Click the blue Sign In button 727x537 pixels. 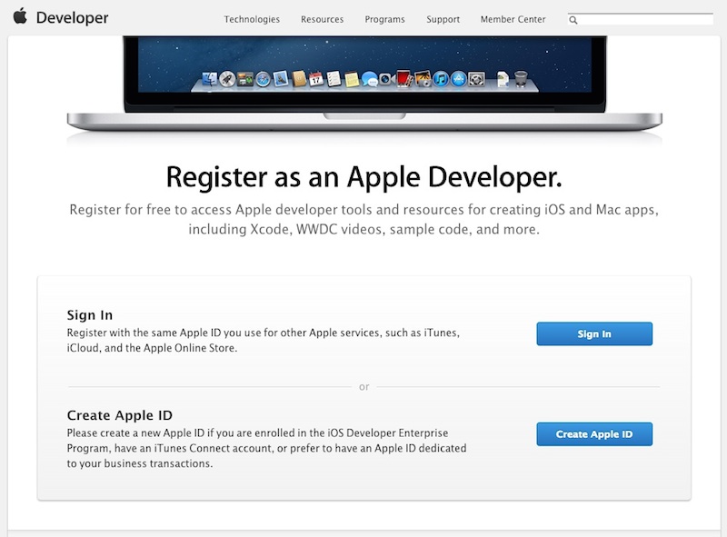pos(595,333)
